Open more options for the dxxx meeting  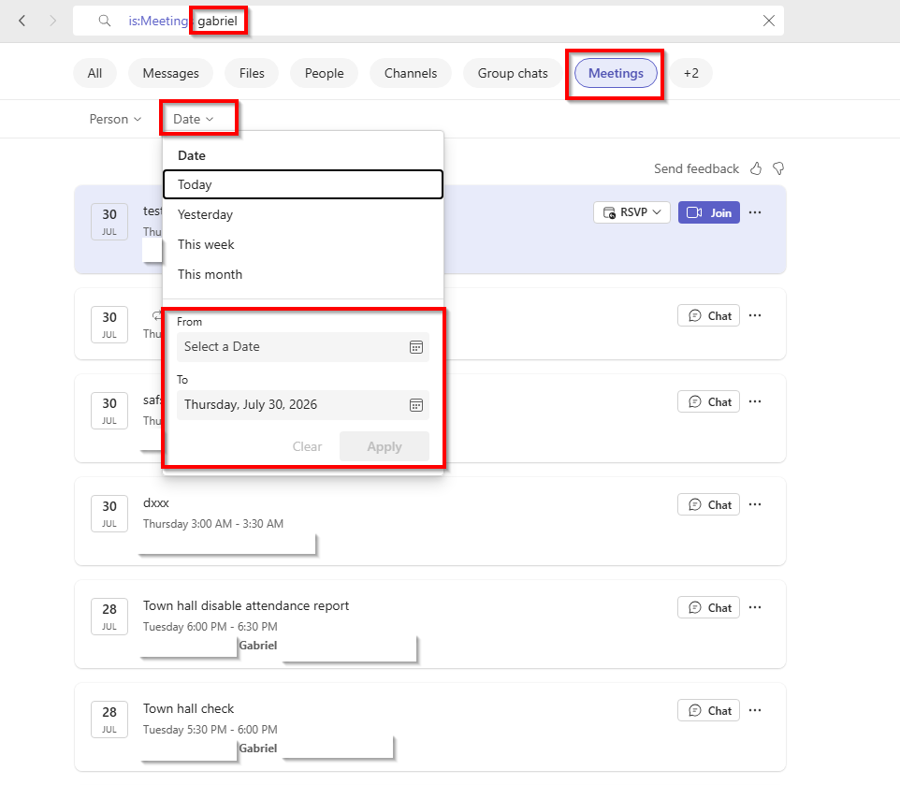pyautogui.click(x=755, y=505)
